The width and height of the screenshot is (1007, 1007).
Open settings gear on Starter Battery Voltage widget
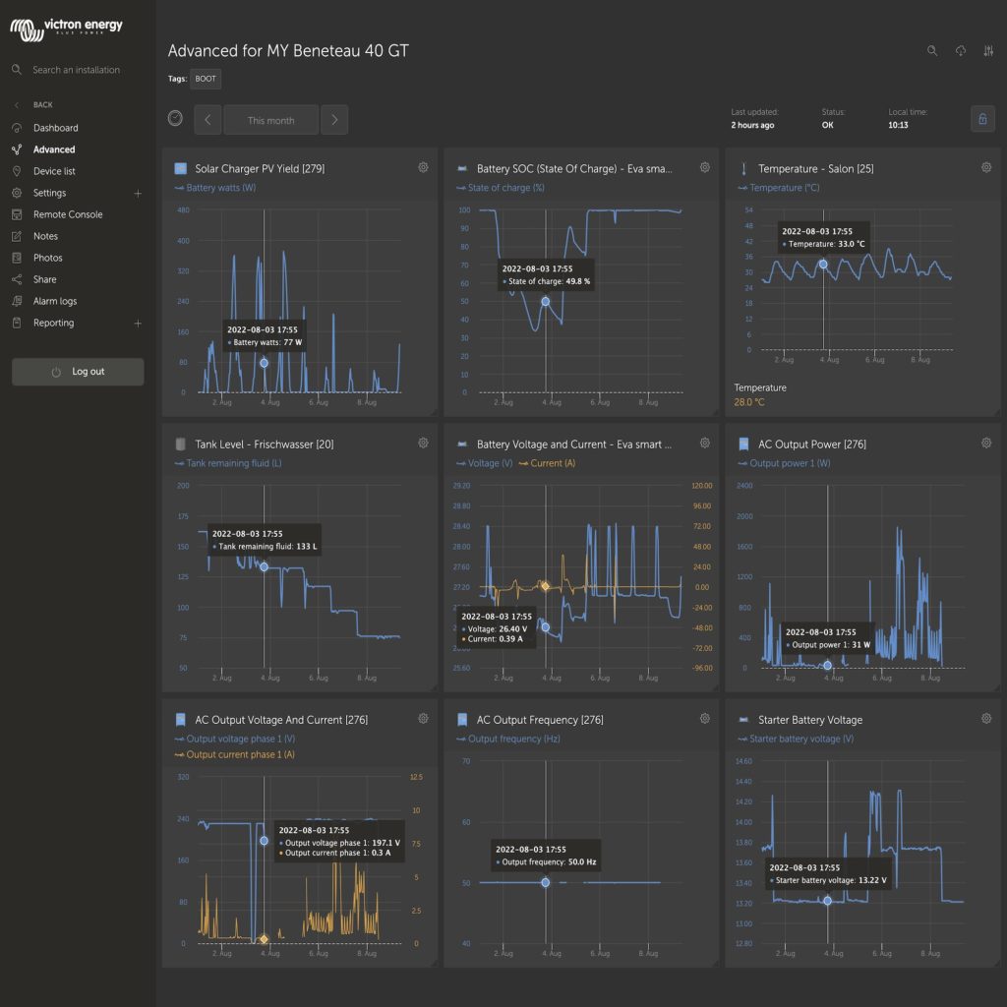pos(985,719)
